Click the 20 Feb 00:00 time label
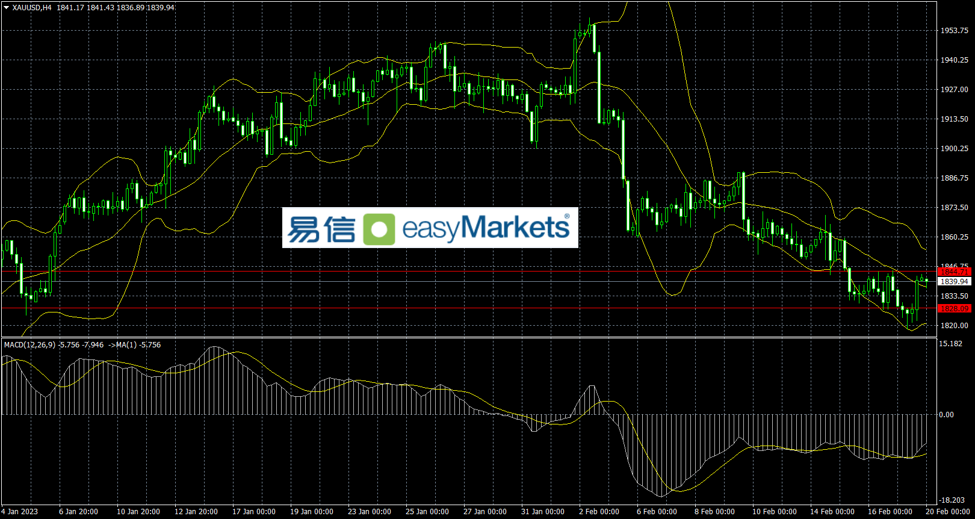Screen dimensions: 975x519 tap(947, 512)
